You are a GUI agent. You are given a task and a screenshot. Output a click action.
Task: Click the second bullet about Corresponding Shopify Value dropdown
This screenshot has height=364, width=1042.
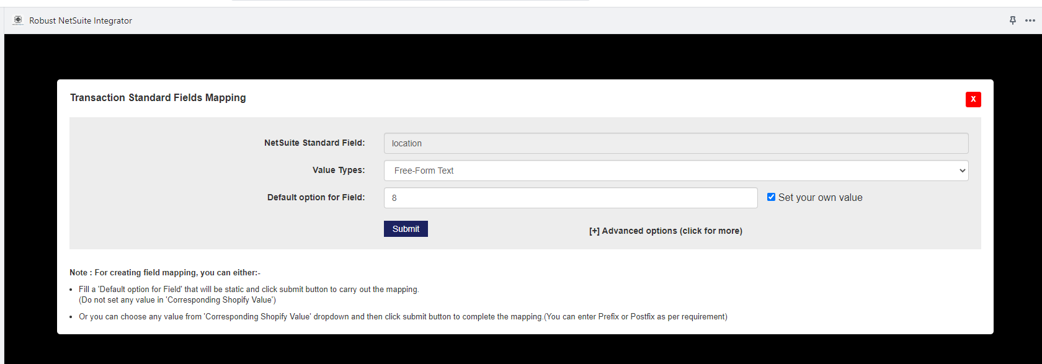pyautogui.click(x=403, y=317)
